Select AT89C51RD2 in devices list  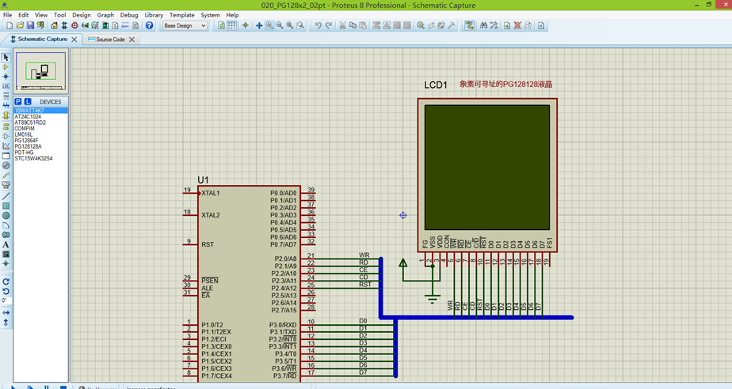click(40, 123)
